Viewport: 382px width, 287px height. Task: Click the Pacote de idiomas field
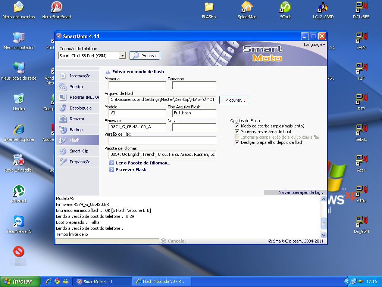(x=162, y=154)
